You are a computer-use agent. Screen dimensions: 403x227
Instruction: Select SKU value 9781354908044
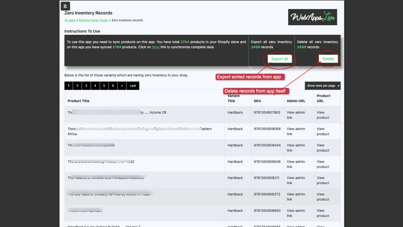[x=267, y=145]
